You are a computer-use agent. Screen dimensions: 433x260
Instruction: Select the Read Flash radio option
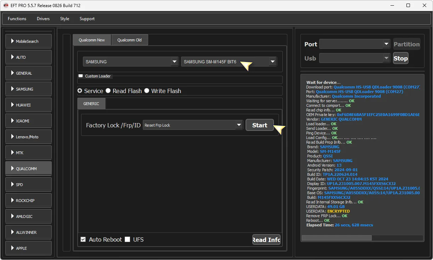click(x=108, y=91)
